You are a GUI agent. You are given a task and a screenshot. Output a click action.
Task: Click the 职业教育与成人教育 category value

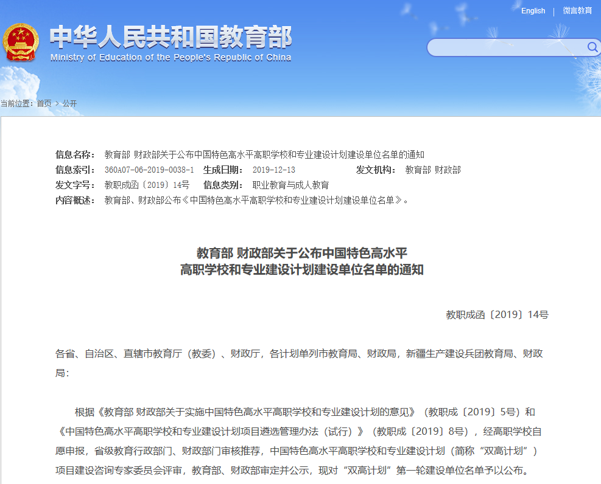[290, 185]
